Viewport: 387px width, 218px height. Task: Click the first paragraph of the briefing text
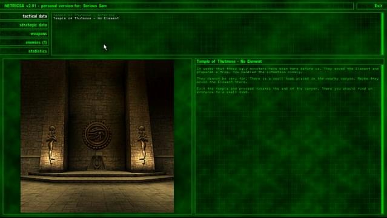[288, 71]
